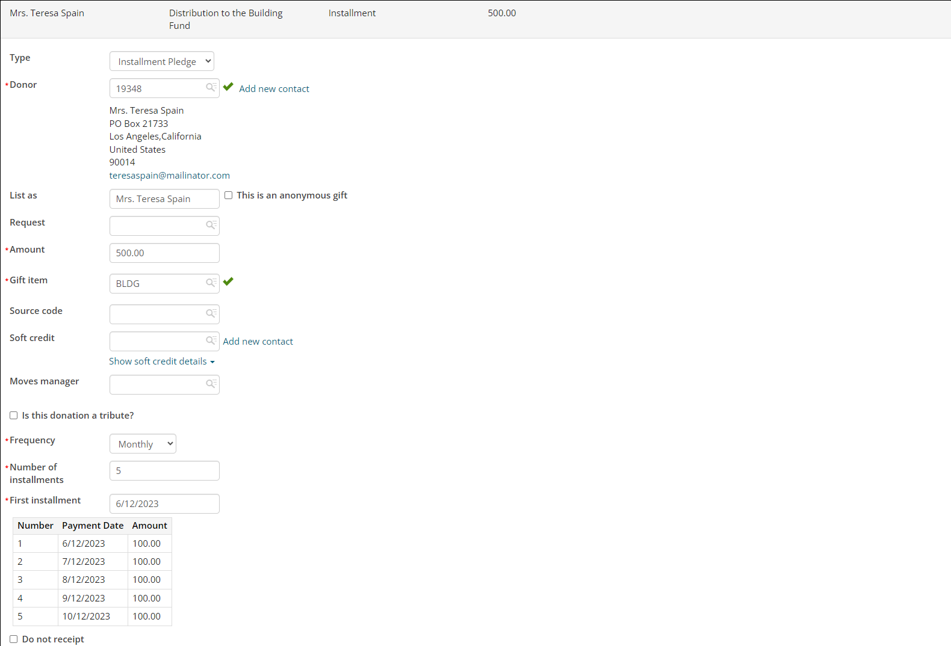The image size is (951, 646).
Task: Open the Frequency dropdown set to Monthly
Action: click(x=143, y=444)
